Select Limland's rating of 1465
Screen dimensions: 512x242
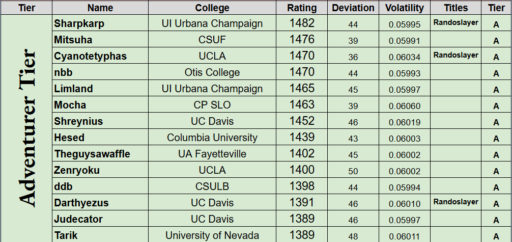(302, 89)
